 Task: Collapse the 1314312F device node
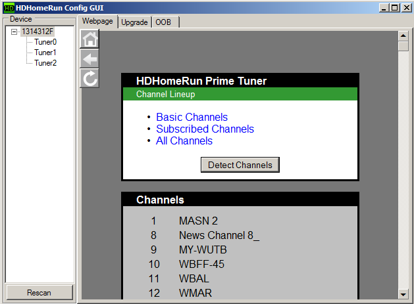click(x=14, y=32)
